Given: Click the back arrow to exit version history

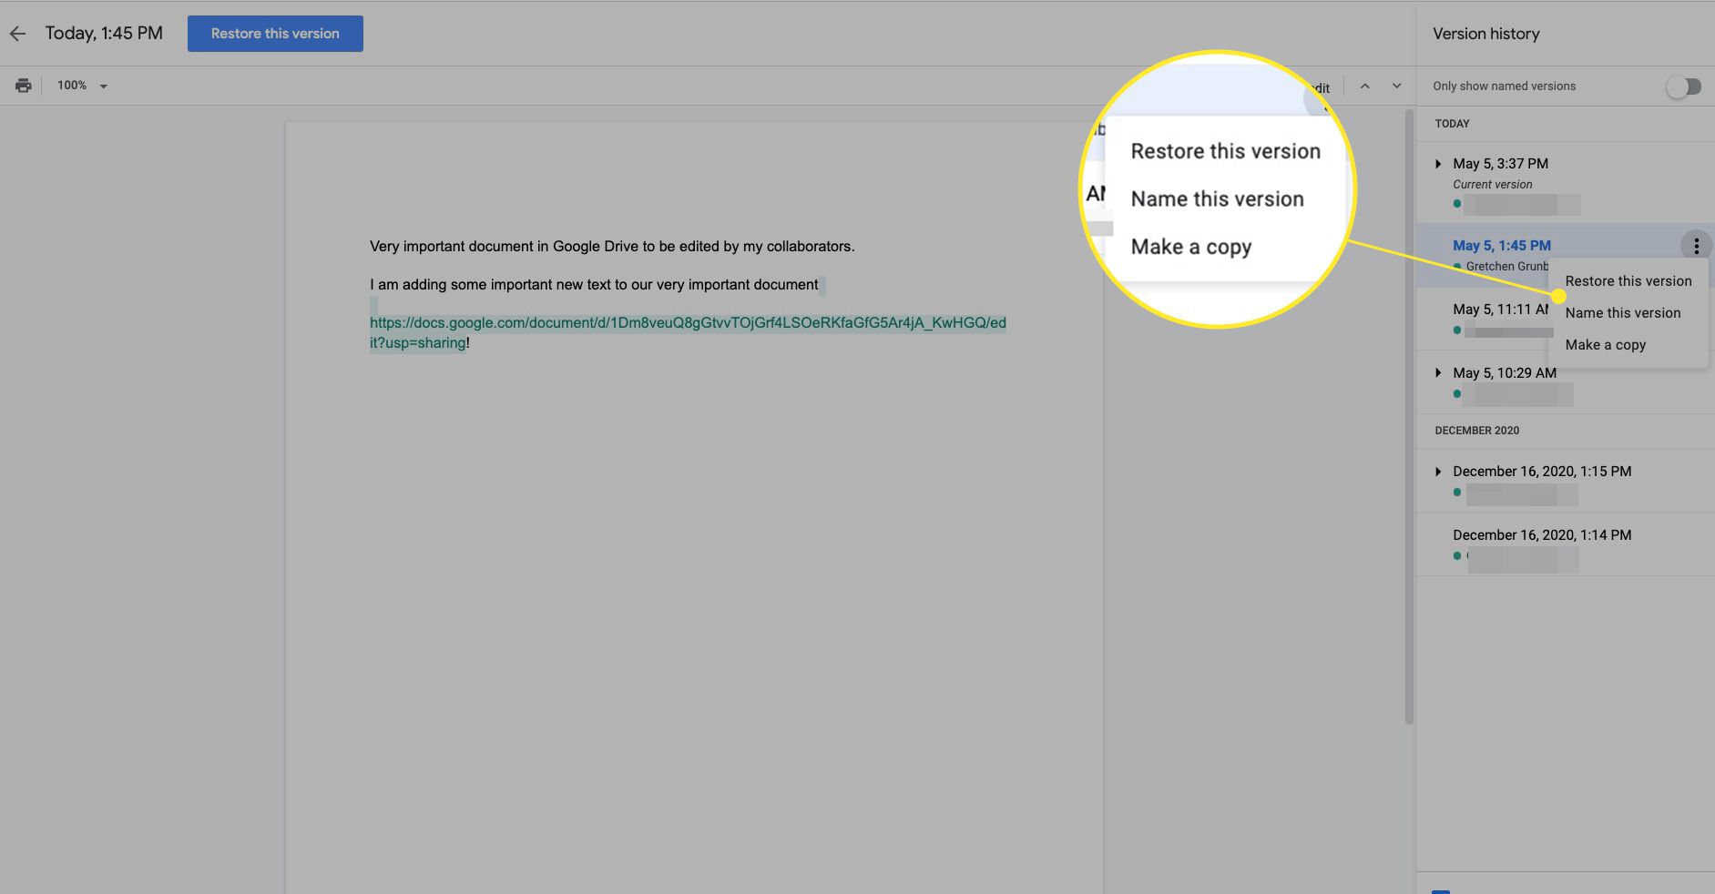Looking at the screenshot, I should coord(17,34).
